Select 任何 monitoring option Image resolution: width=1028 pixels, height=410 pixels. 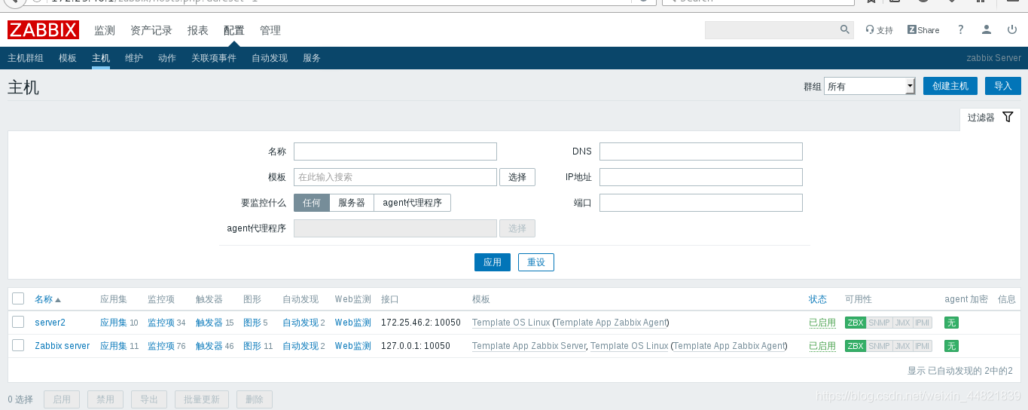point(312,203)
